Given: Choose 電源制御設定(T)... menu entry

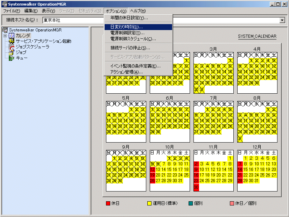Looking at the screenshot, I should pyautogui.click(x=138, y=33).
